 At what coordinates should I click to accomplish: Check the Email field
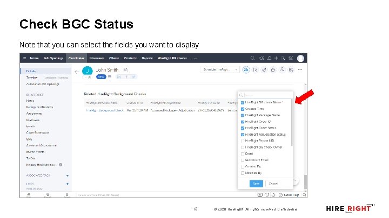pyautogui.click(x=243, y=154)
